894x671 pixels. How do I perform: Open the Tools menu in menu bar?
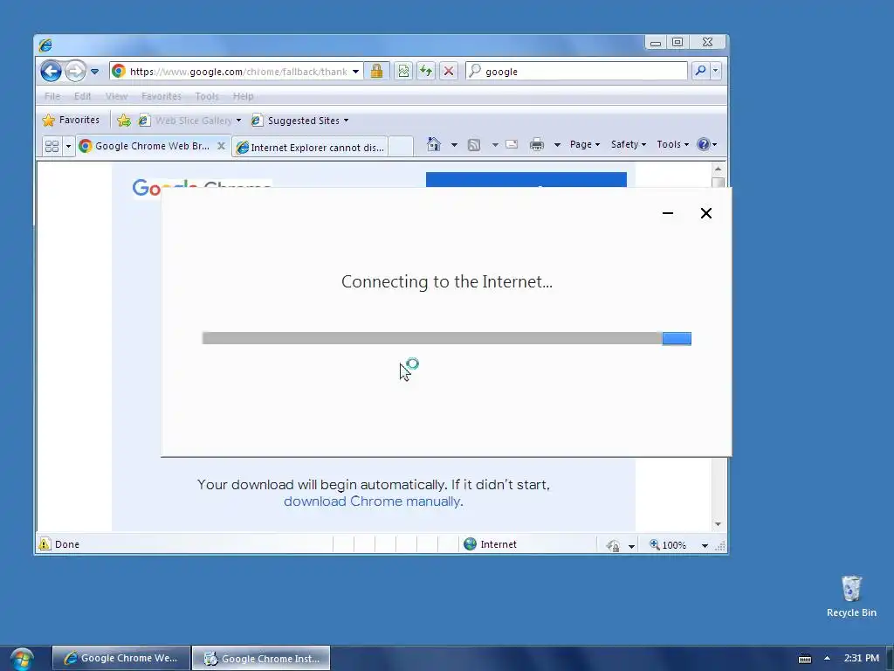coord(207,96)
